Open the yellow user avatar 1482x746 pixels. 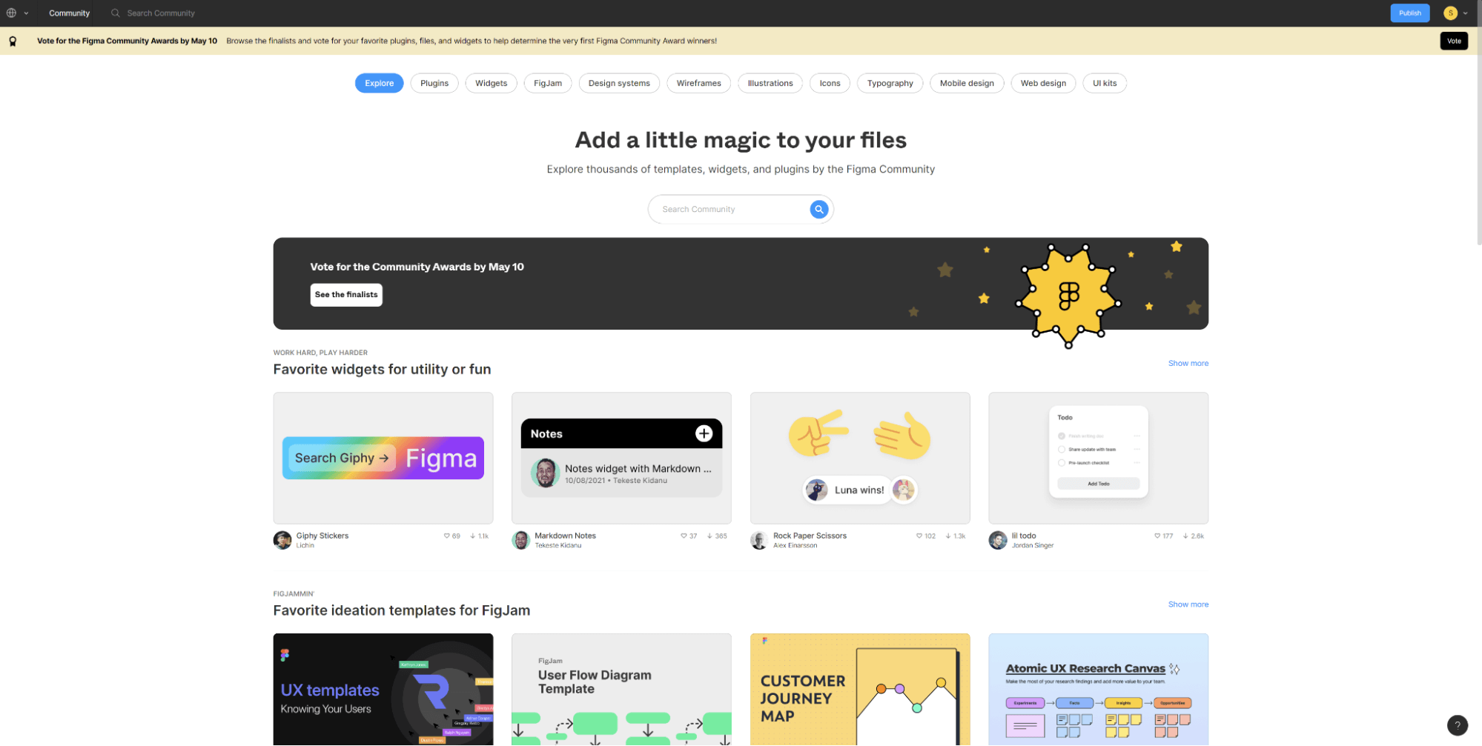1450,13
